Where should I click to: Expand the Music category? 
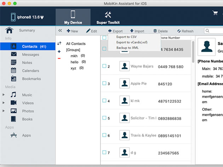(4, 95)
